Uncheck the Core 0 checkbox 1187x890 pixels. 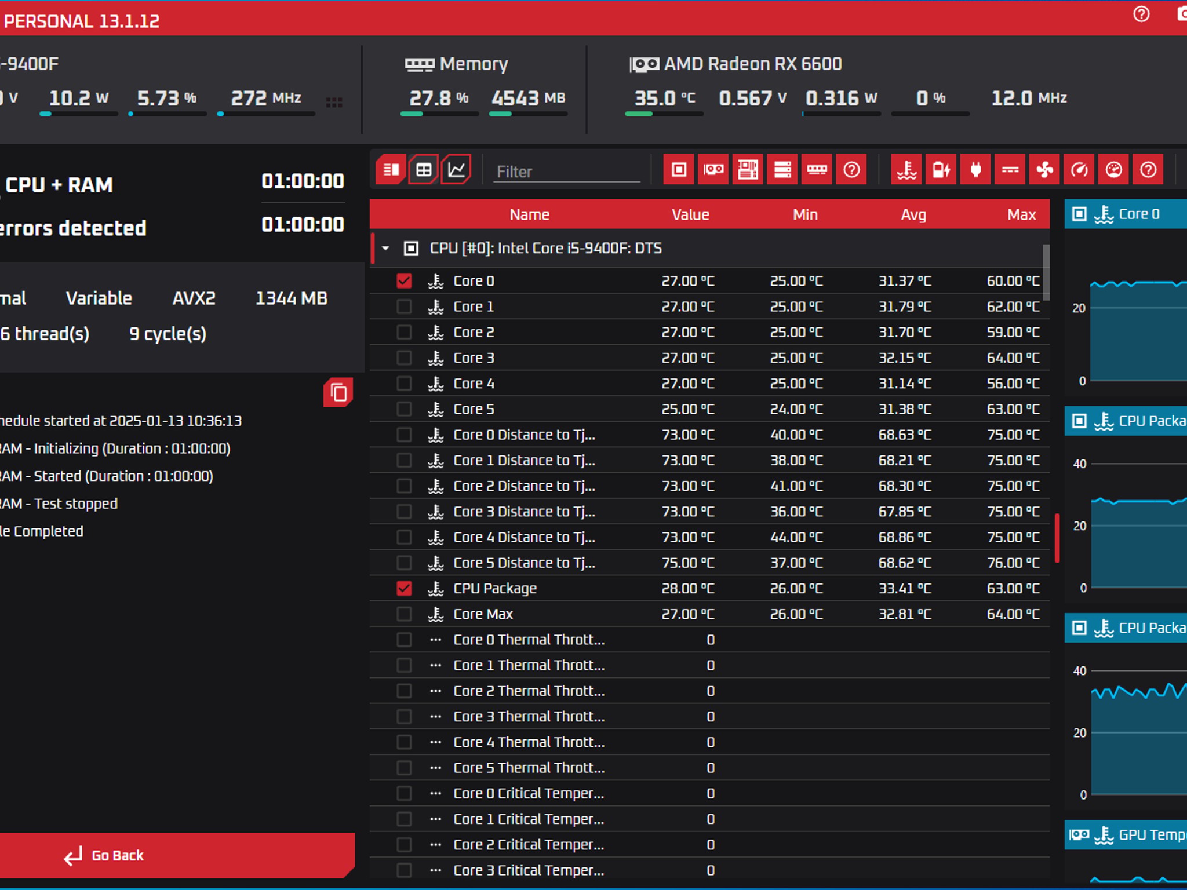pos(404,281)
